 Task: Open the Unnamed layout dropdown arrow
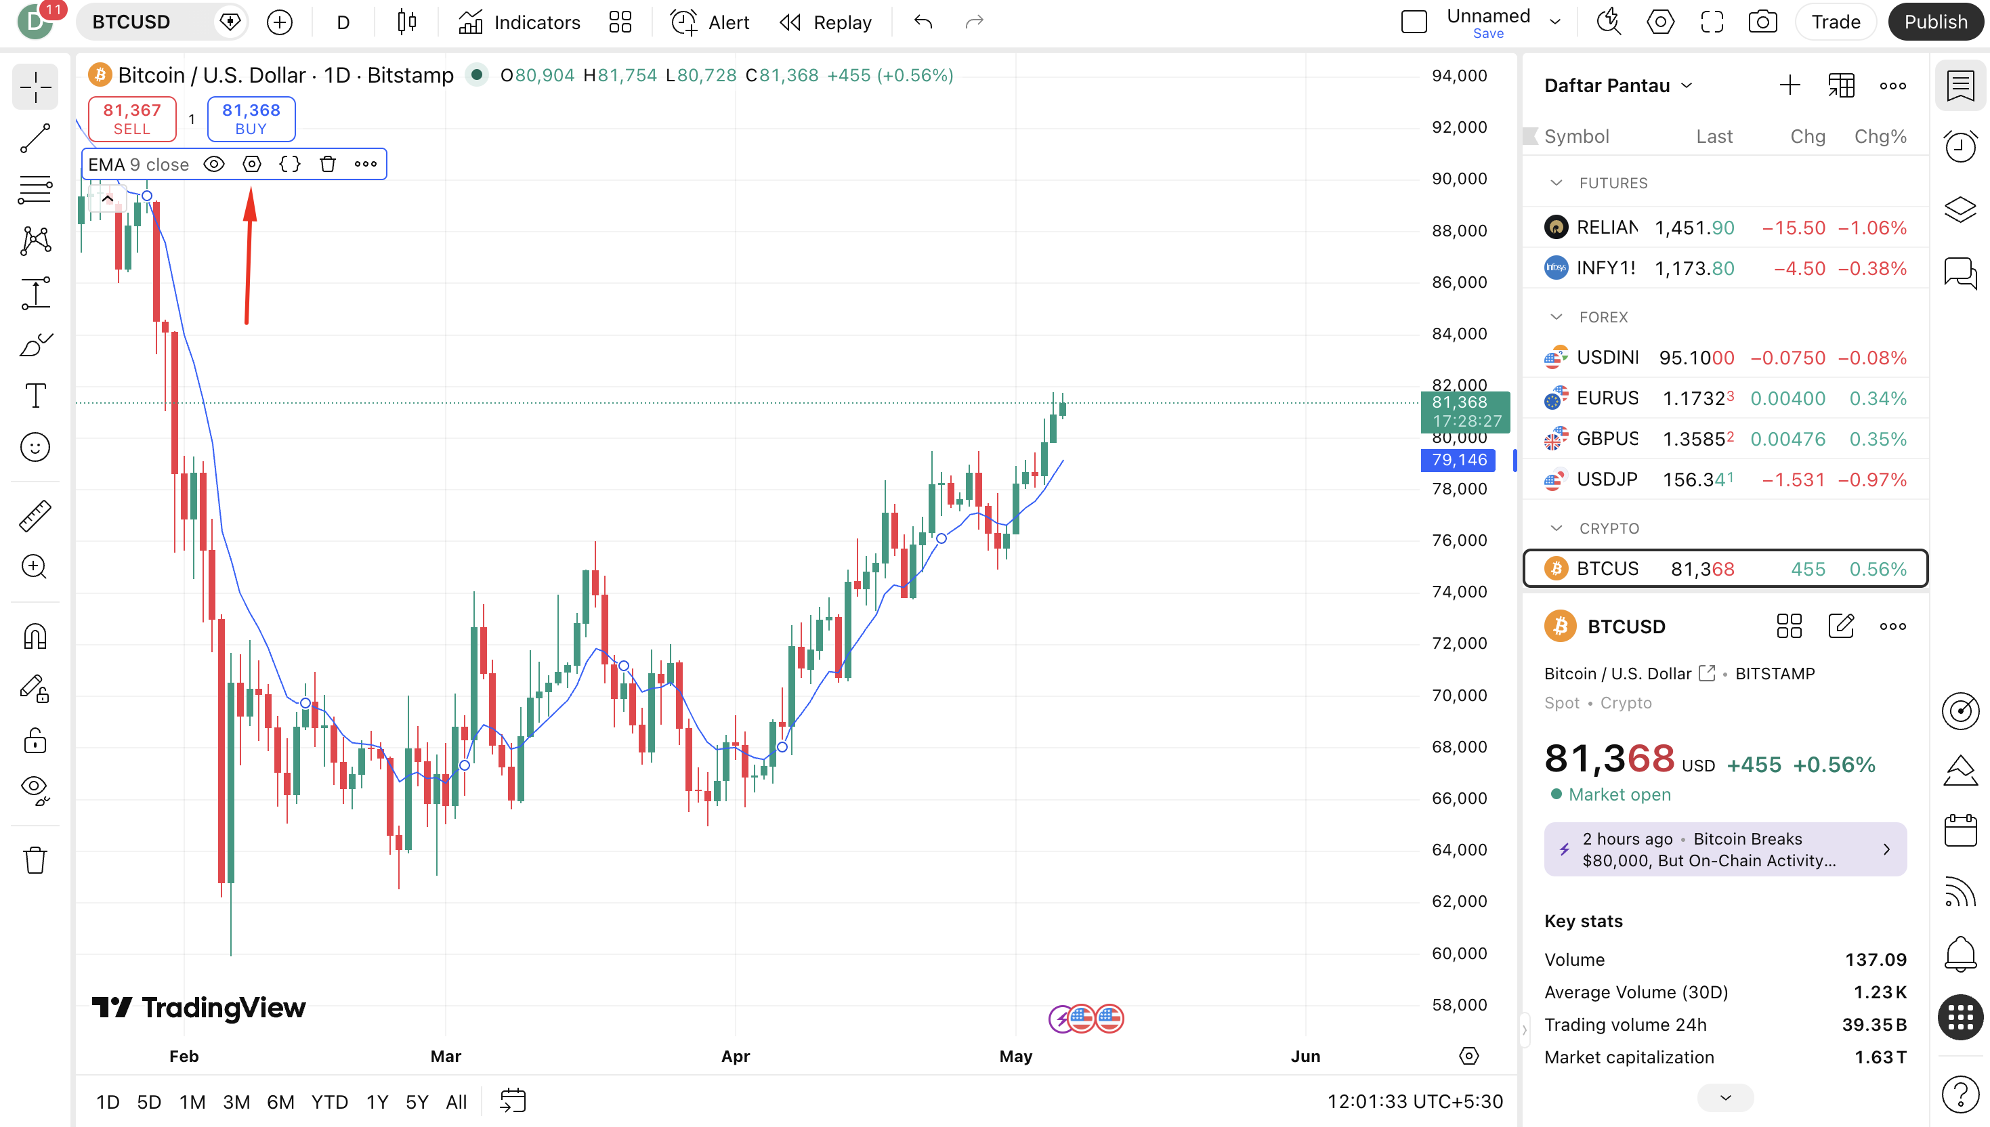(x=1554, y=22)
